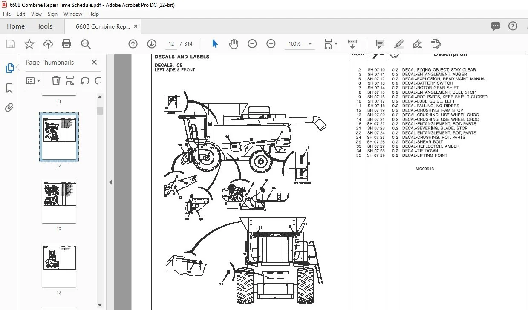Screen dimensions: 528x310
Task: Select the 660B Combine Rep... document tab
Action: 103,26
